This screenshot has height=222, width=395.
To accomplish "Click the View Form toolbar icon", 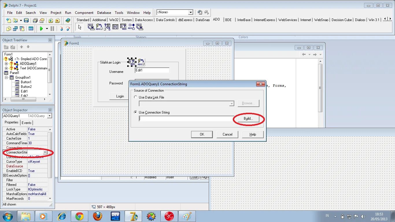I will (15, 29).
